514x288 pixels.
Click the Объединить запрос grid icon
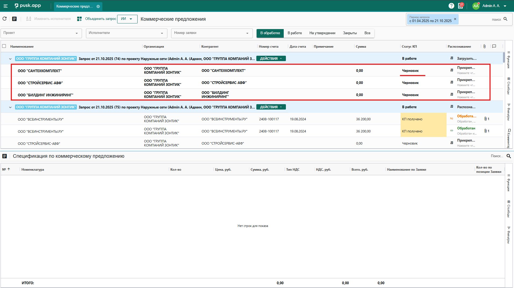pos(79,19)
